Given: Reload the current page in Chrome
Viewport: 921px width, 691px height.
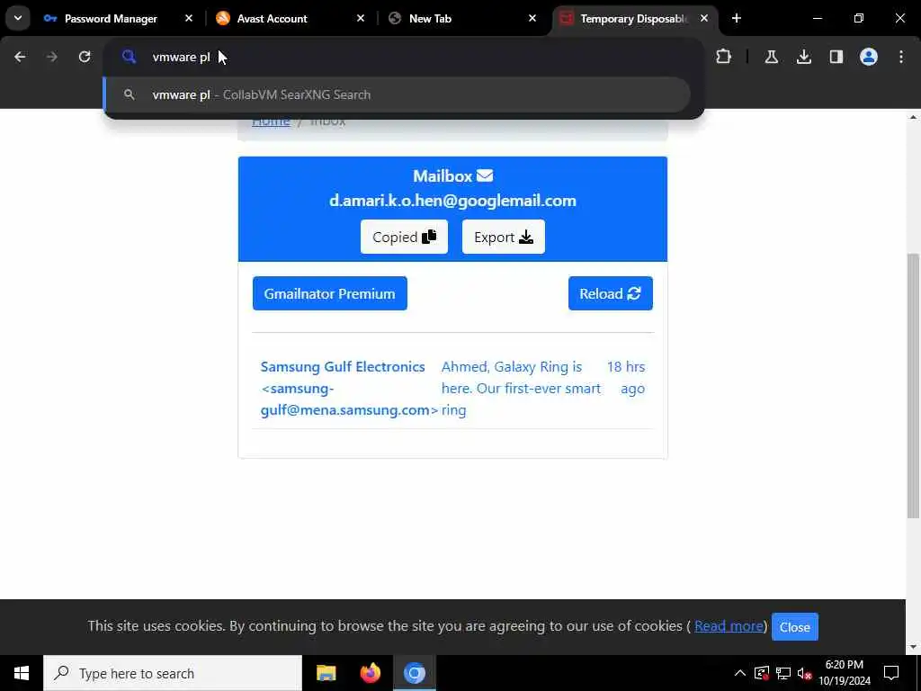Looking at the screenshot, I should [85, 57].
